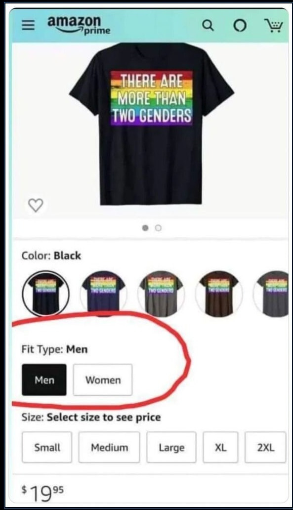Pick the XL size button
This screenshot has height=510, width=293.
tap(220, 447)
